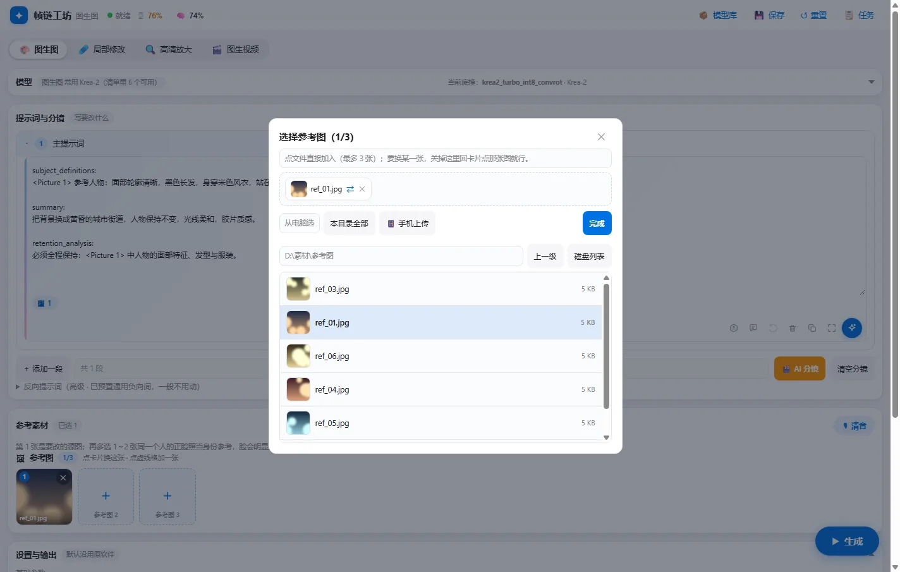This screenshot has width=900, height=572.
Task: Choose 从电脑选 option
Action: pos(299,223)
